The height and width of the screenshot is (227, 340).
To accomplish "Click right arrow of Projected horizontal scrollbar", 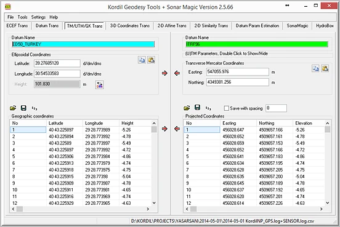I will pyautogui.click(x=322, y=209).
